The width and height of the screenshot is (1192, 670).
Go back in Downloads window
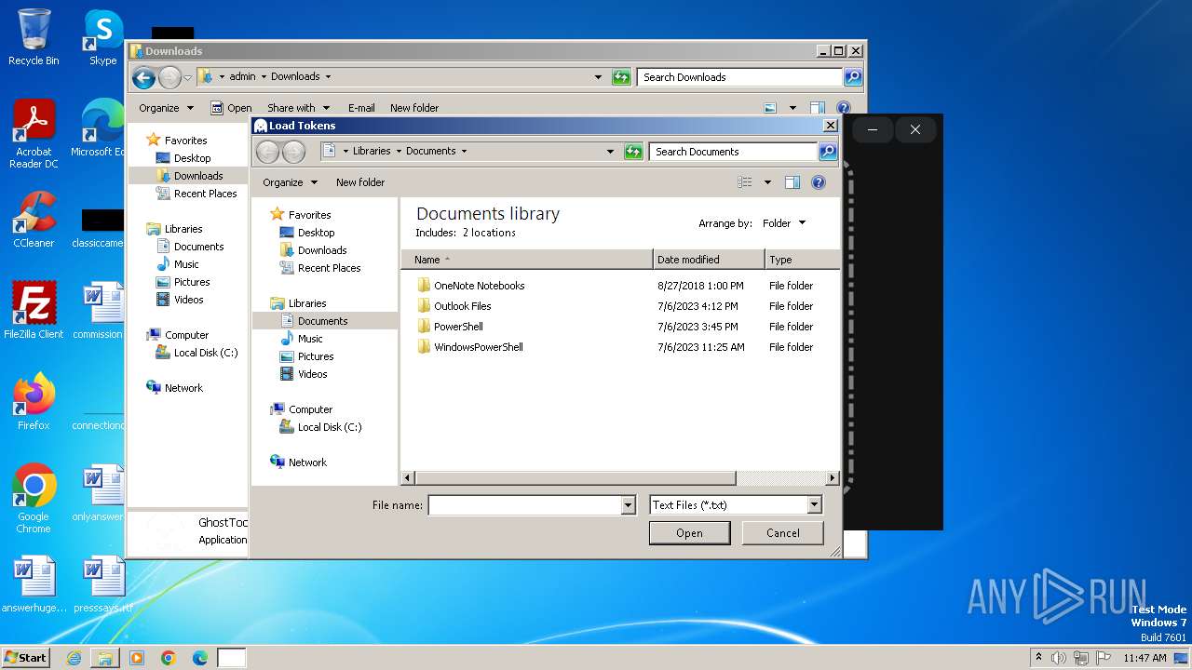[x=143, y=77]
